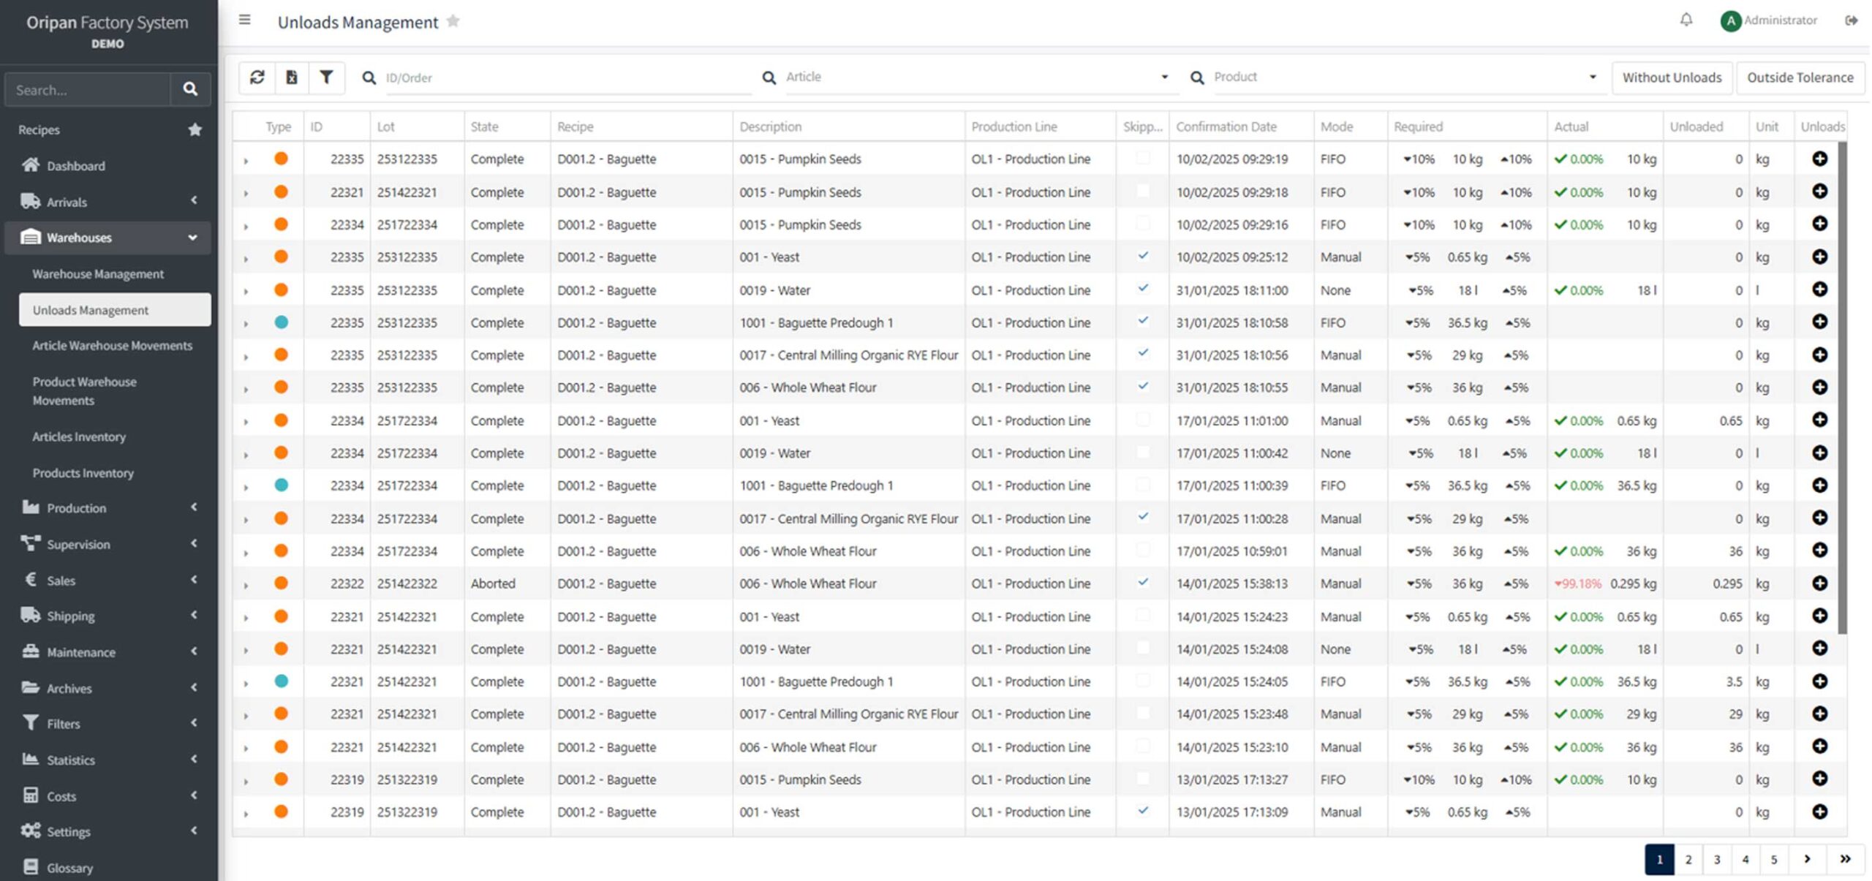Click the Production factory icon

[x=30, y=507]
